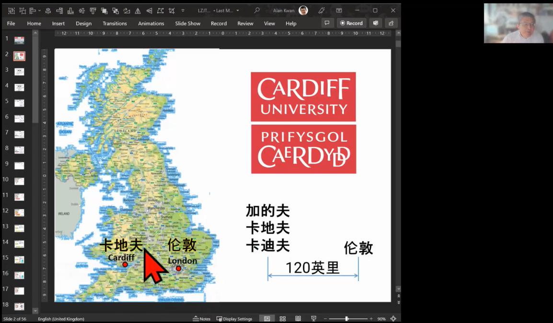Click the Present in Teams icon
The image size is (553, 323).
(375, 23)
